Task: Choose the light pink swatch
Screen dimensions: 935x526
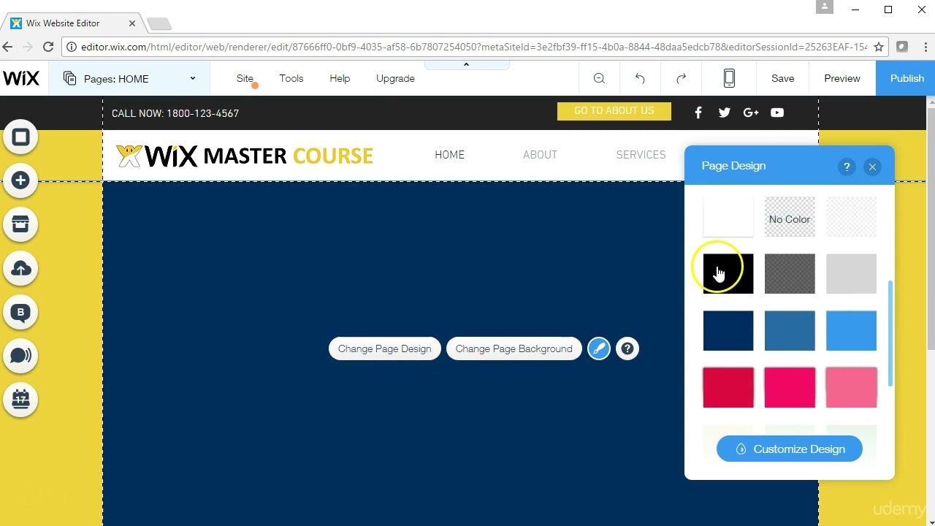Action: tap(851, 387)
